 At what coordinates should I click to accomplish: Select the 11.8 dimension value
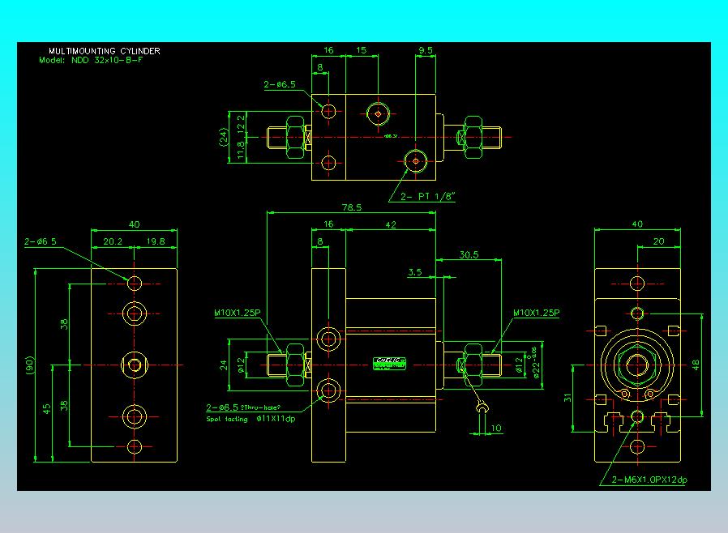(241, 151)
